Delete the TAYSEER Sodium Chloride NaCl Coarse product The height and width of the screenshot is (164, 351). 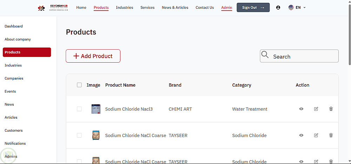(331, 135)
